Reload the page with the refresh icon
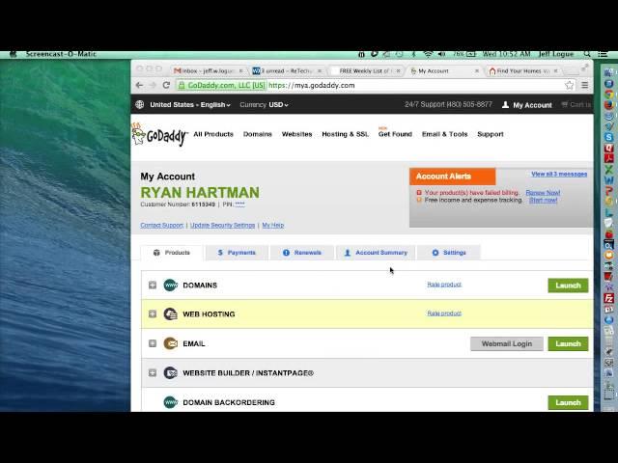This screenshot has width=618, height=463. point(166,85)
